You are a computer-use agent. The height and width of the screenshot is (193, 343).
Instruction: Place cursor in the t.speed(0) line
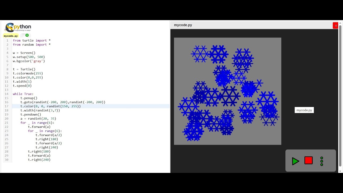pos(22,86)
